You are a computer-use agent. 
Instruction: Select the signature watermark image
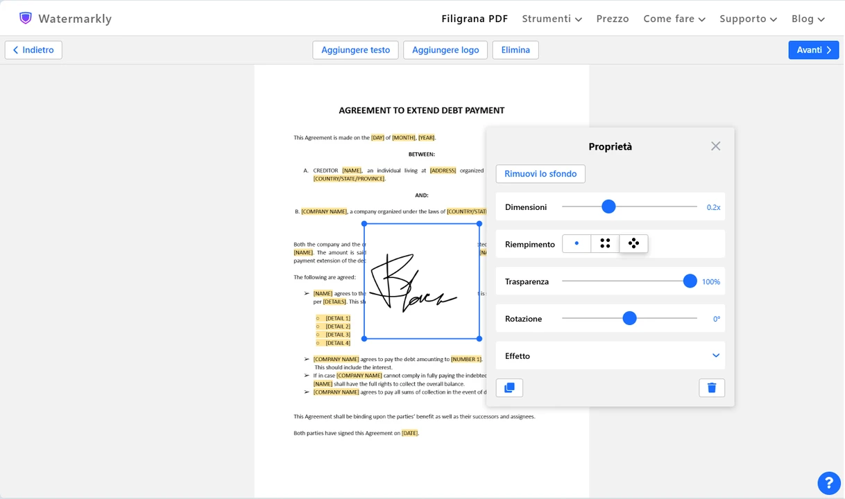pyautogui.click(x=421, y=281)
